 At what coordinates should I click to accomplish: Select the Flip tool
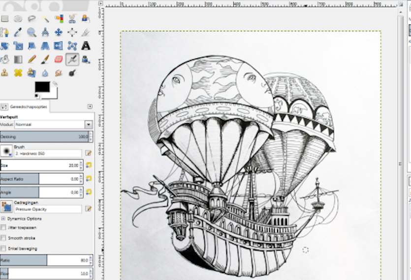pyautogui.click(x=59, y=46)
